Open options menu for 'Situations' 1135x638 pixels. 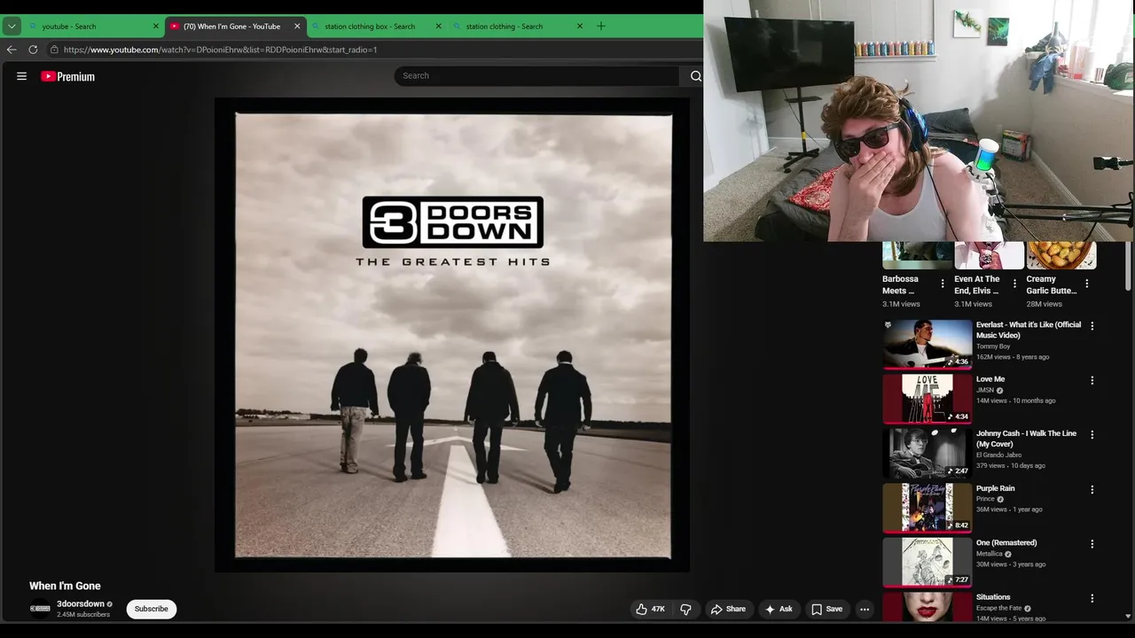pyautogui.click(x=1092, y=598)
